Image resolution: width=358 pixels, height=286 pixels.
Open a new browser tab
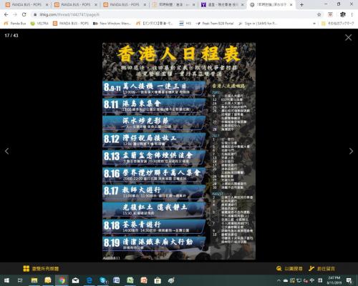(x=301, y=4)
